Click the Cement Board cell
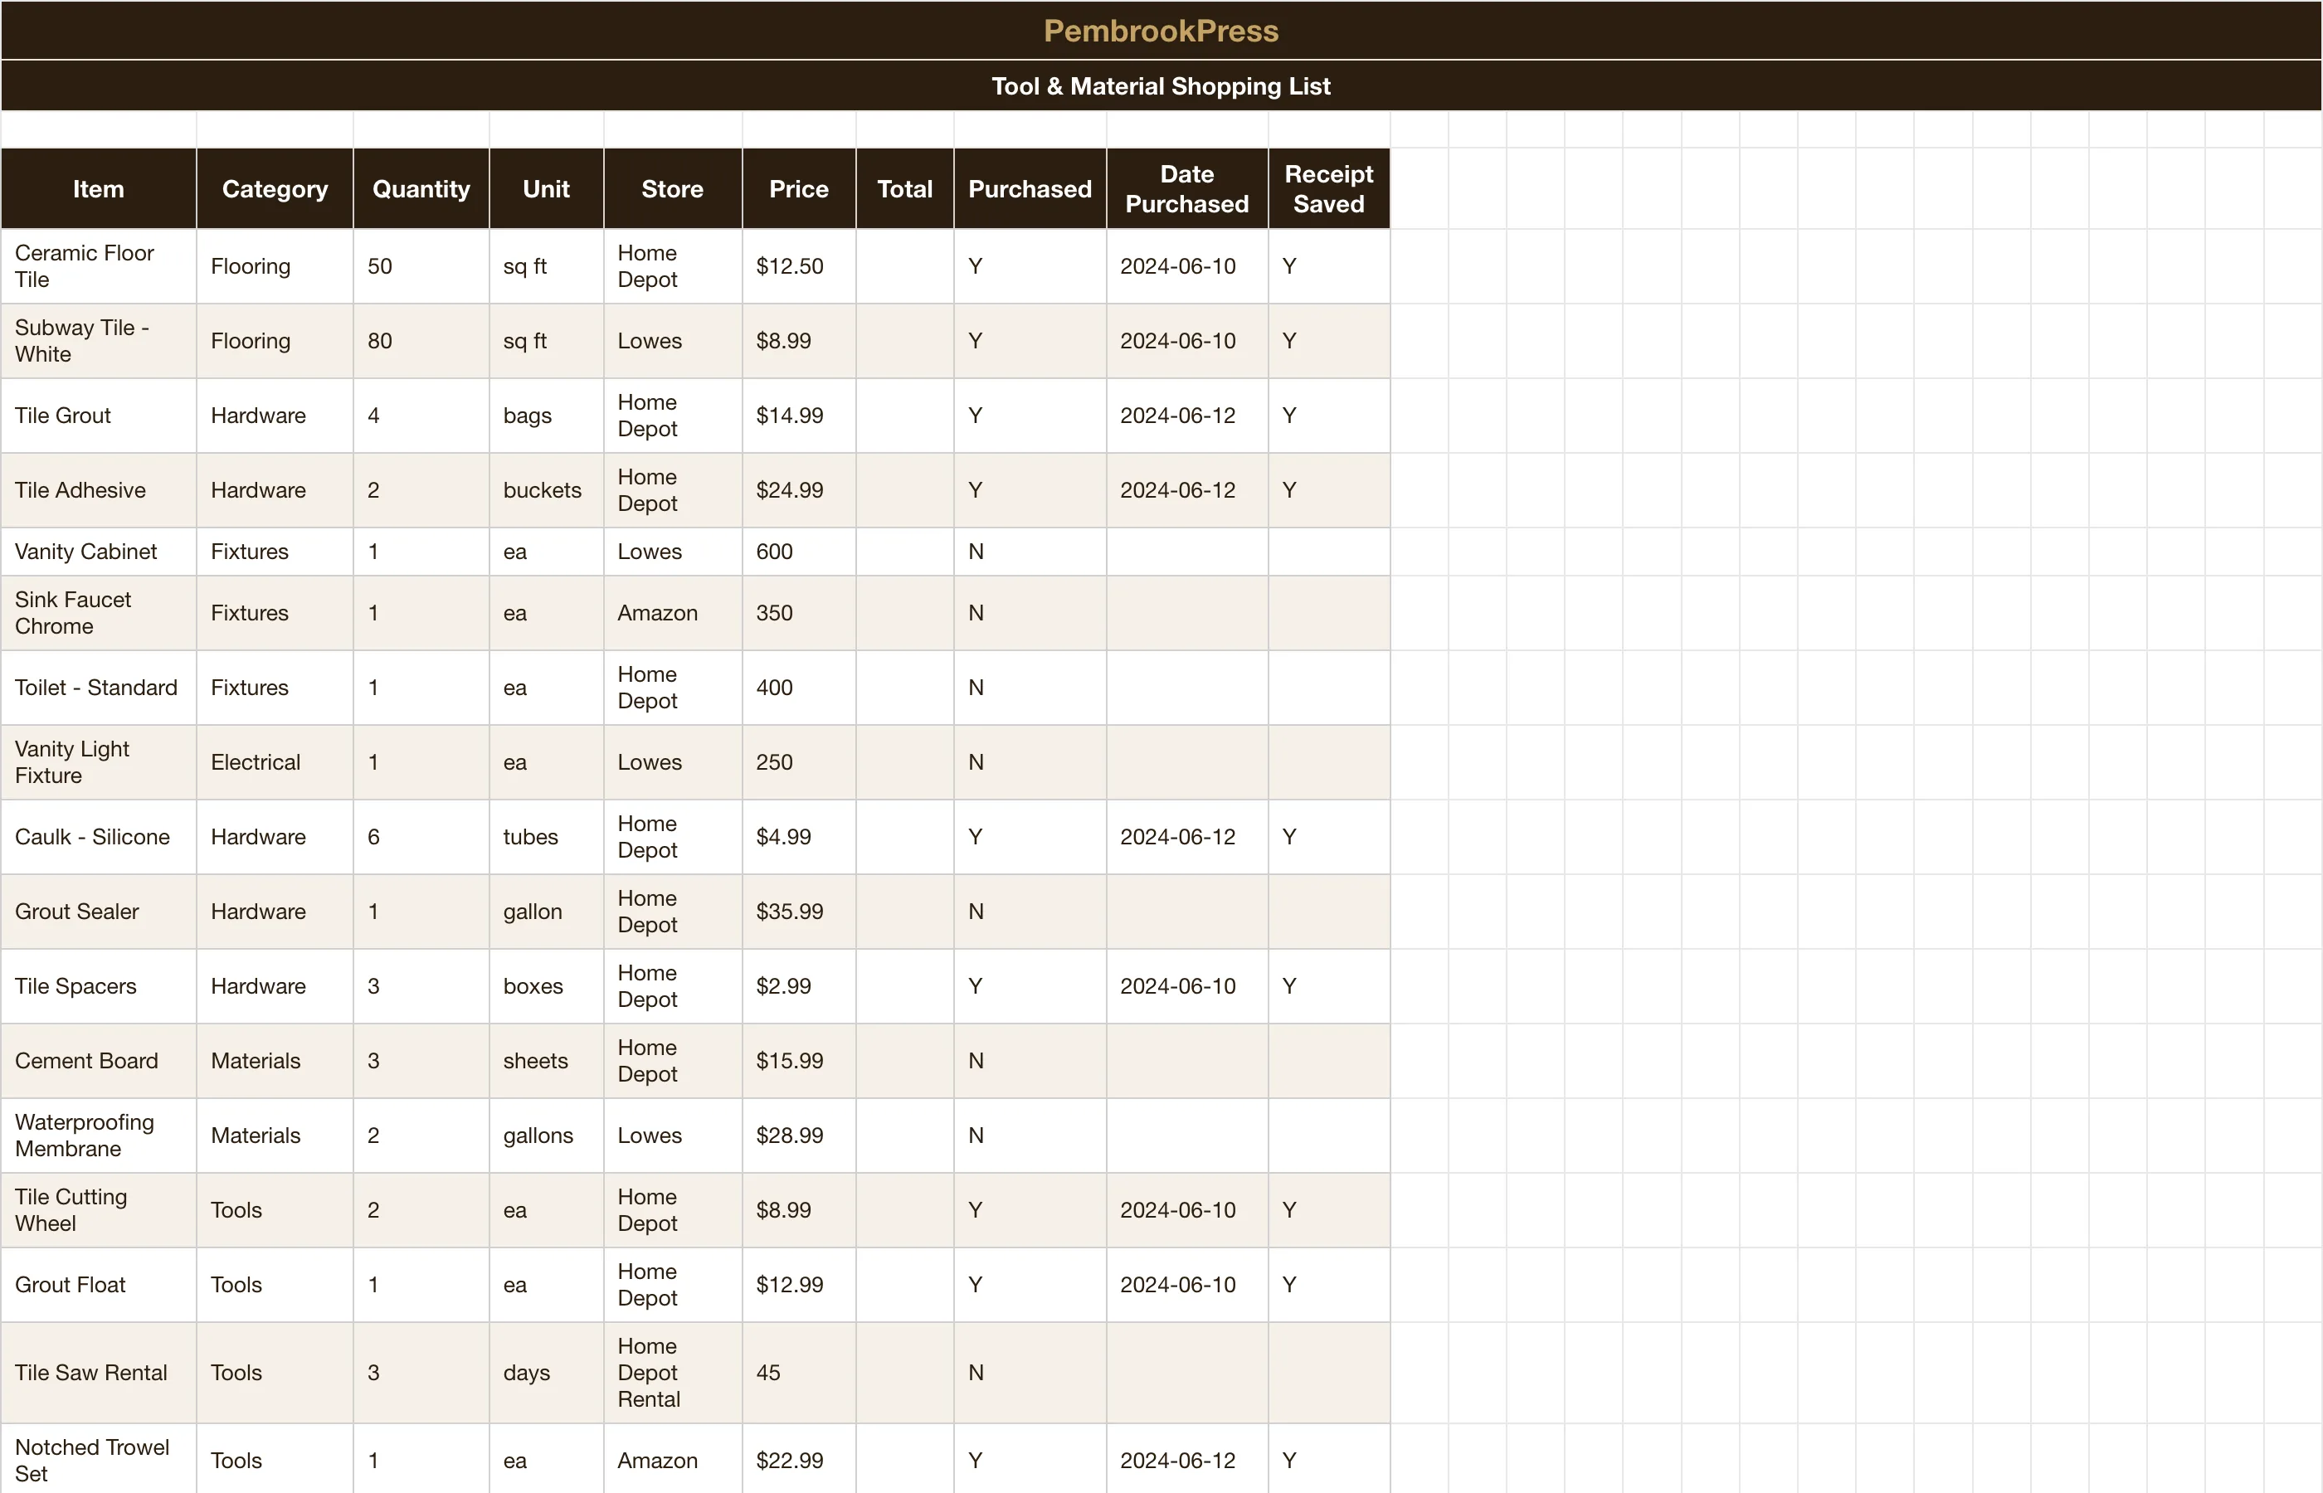 pyautogui.click(x=99, y=1061)
